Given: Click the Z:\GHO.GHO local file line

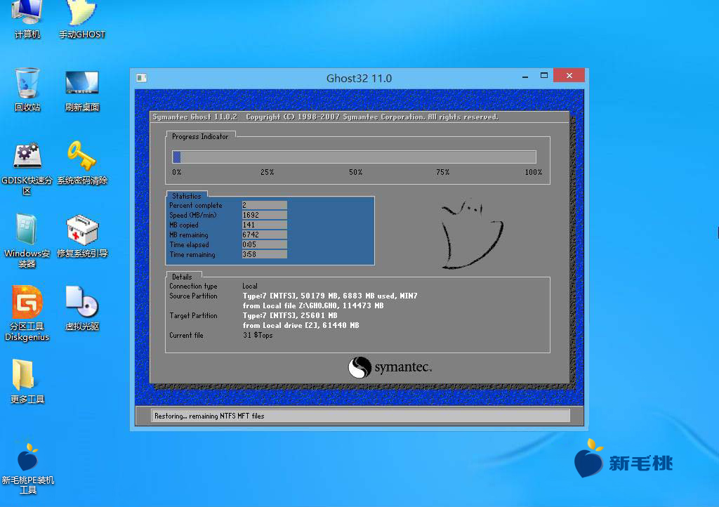Looking at the screenshot, I should point(313,305).
